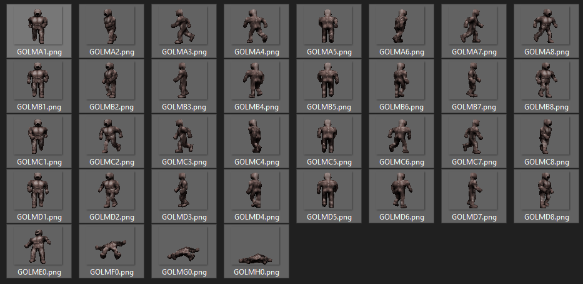Click the GOLMH0.png dead golem sprite
Image resolution: width=583 pixels, height=284 pixels.
256,246
